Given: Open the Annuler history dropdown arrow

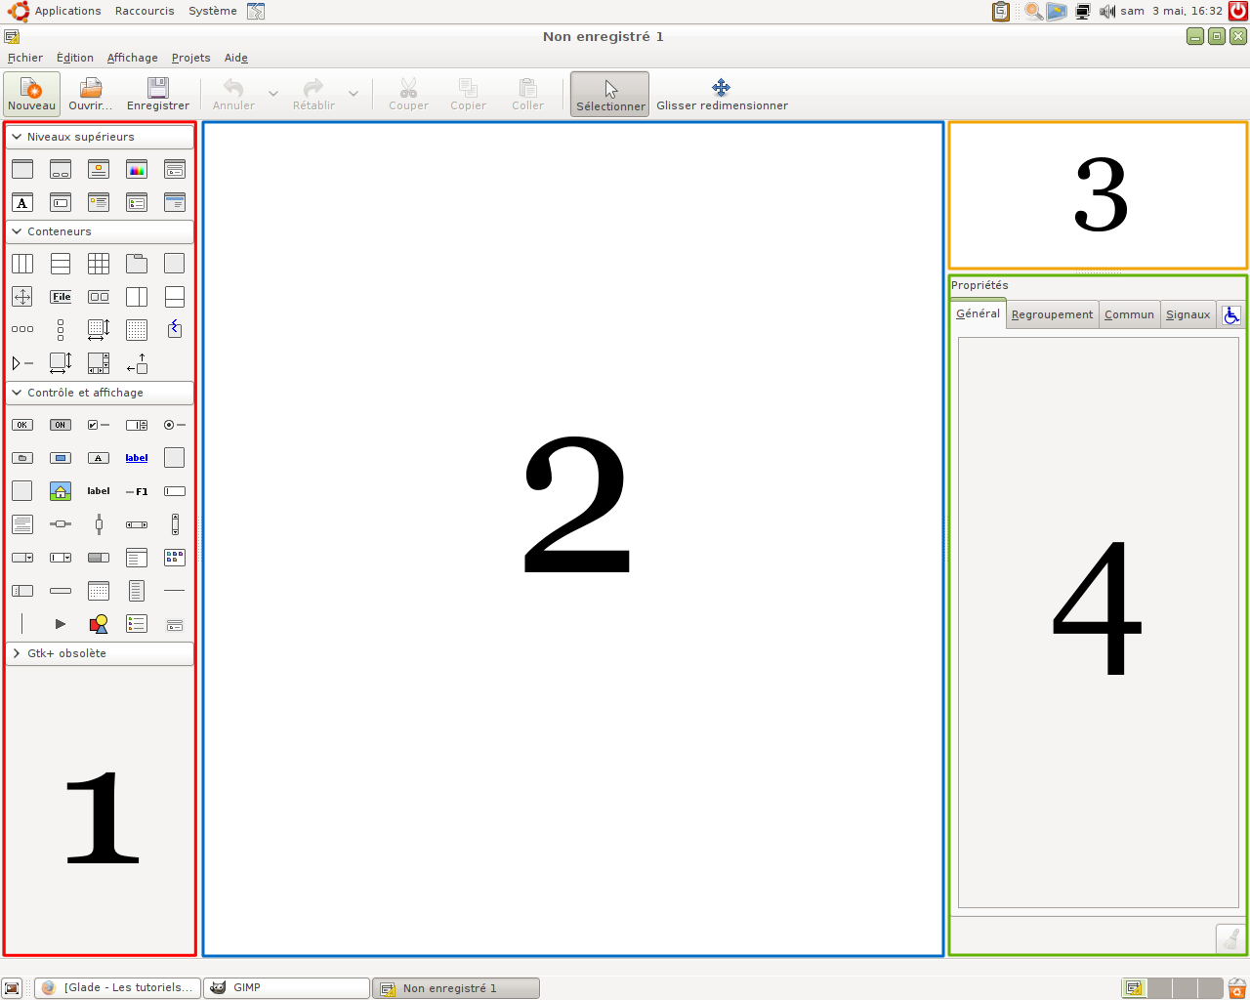Looking at the screenshot, I should click(x=273, y=94).
